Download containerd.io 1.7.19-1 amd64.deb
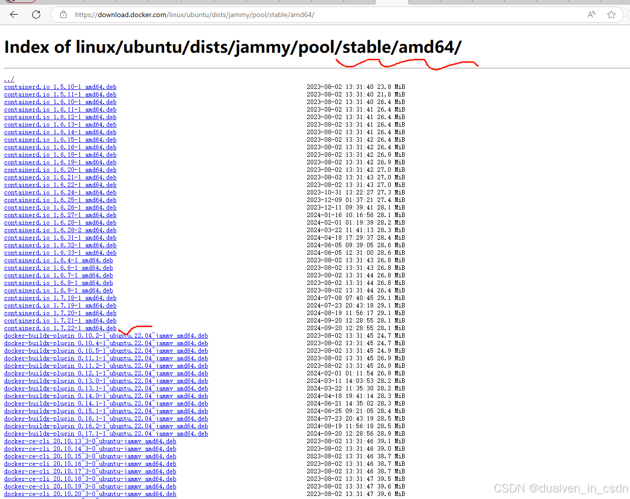Image resolution: width=630 pixels, height=499 pixels. (x=60, y=306)
